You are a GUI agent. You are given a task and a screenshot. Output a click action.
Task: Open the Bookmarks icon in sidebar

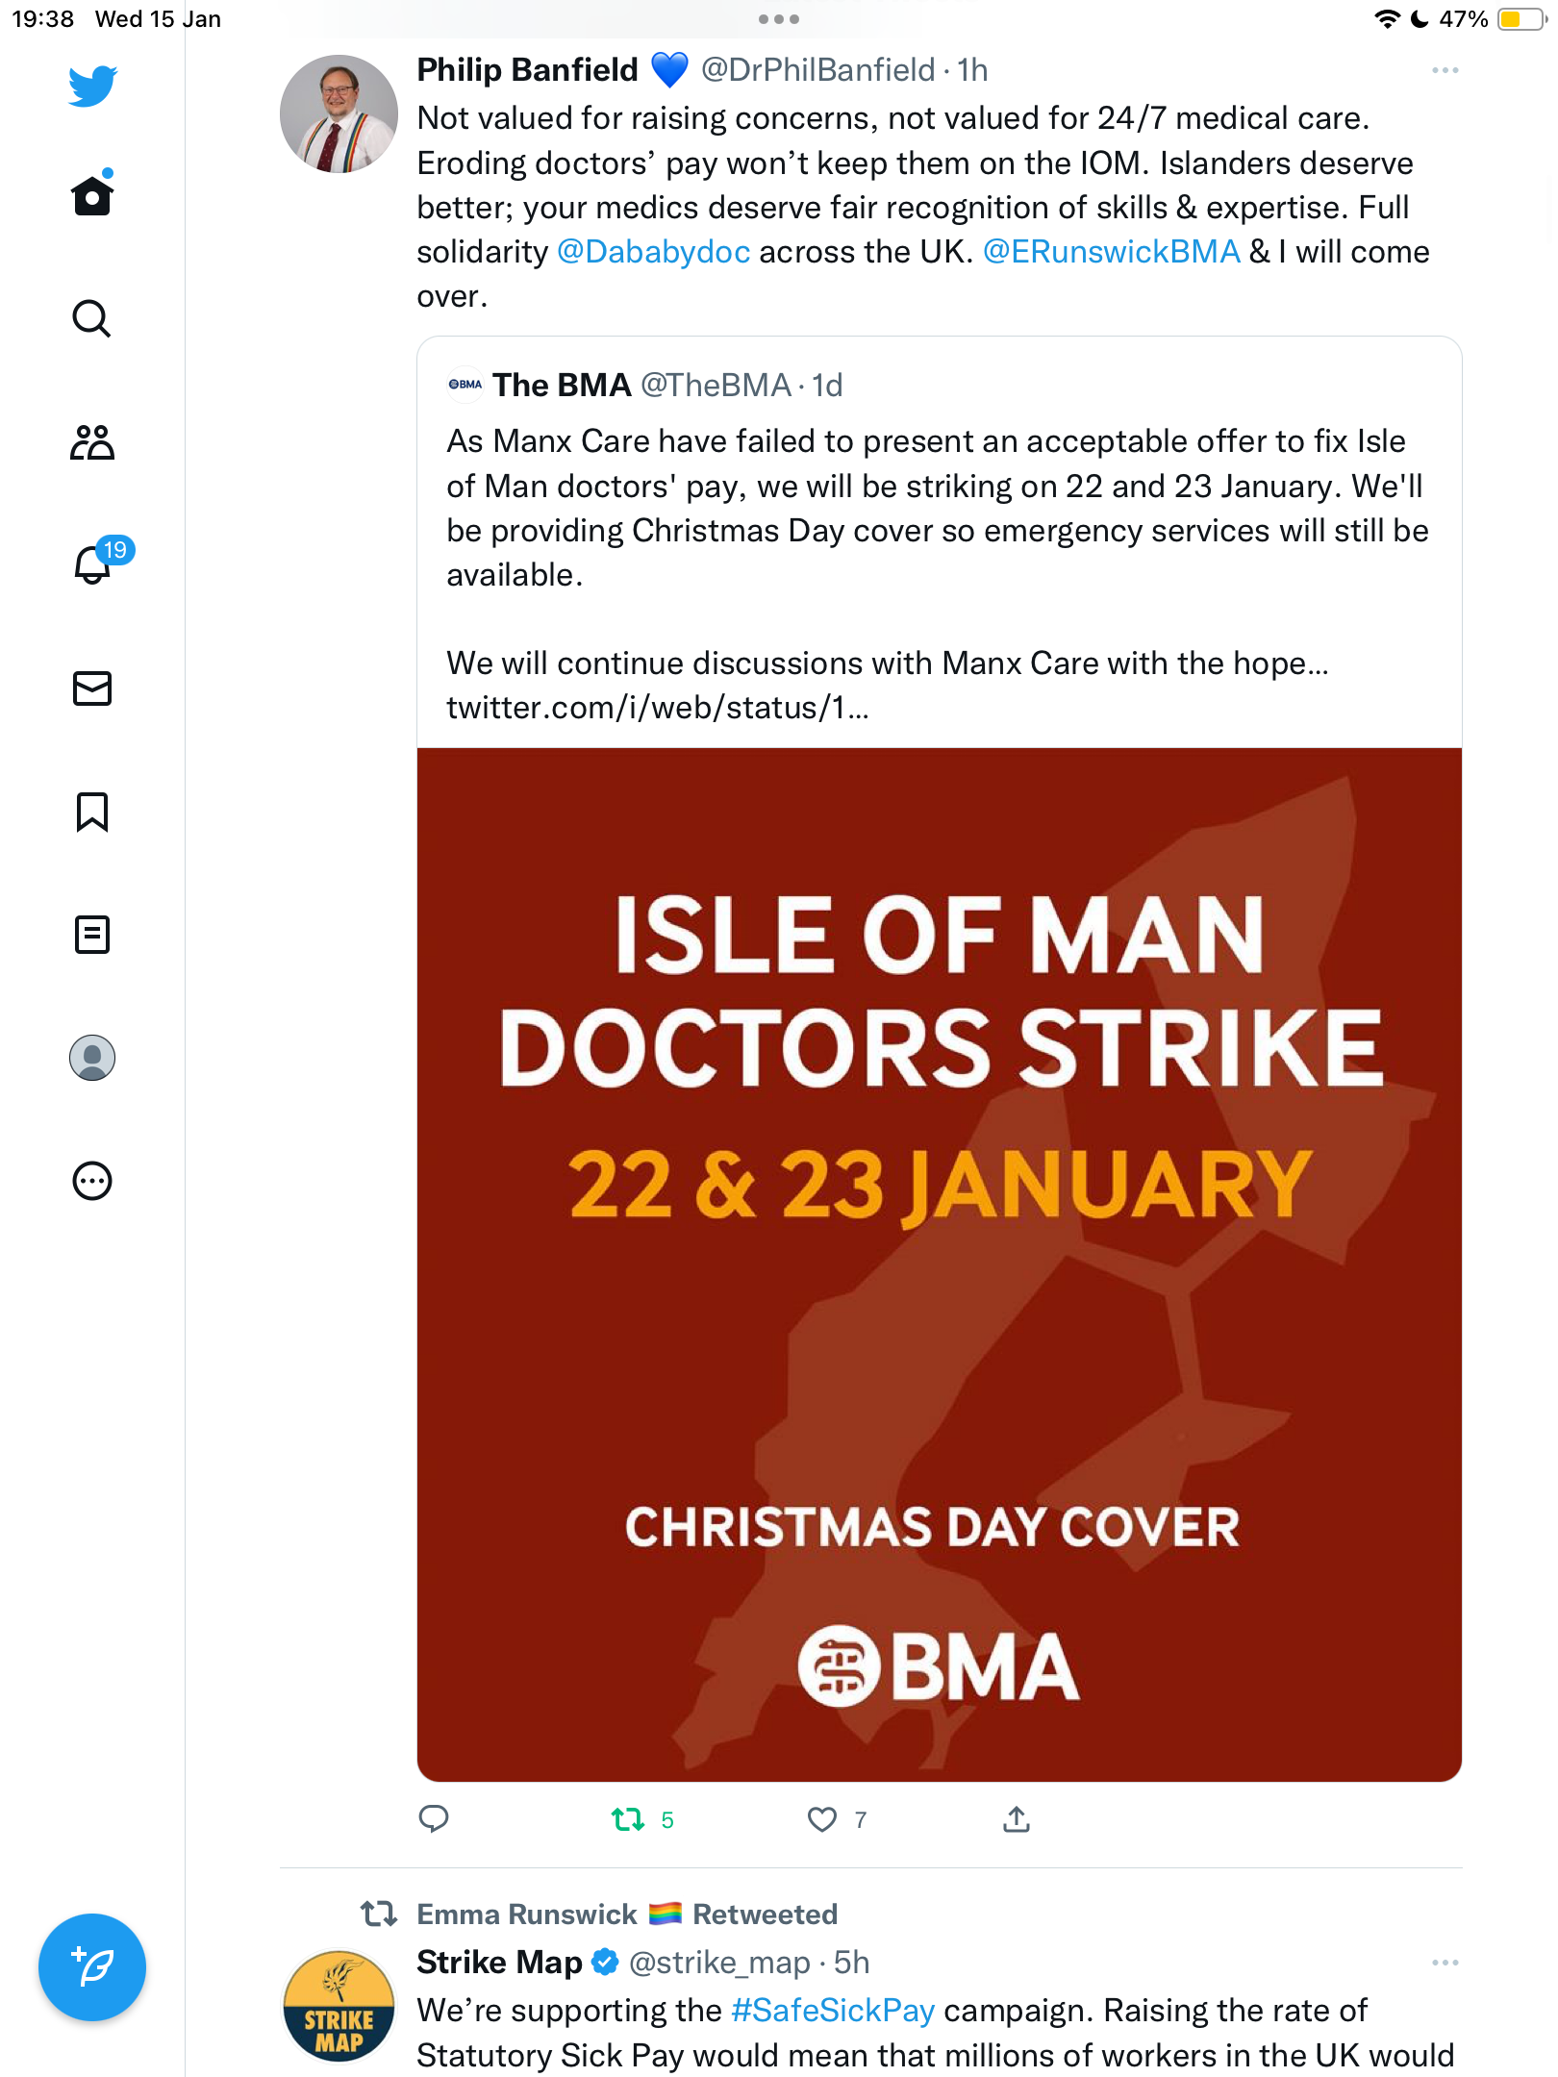click(92, 812)
